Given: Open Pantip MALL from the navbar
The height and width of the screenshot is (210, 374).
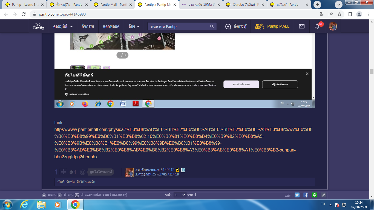Looking at the screenshot, I should click(x=272, y=27).
